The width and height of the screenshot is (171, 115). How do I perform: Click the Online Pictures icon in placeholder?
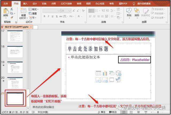[105, 80]
